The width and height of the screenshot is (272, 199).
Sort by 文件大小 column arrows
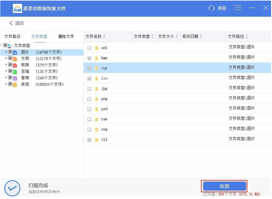coord(177,36)
